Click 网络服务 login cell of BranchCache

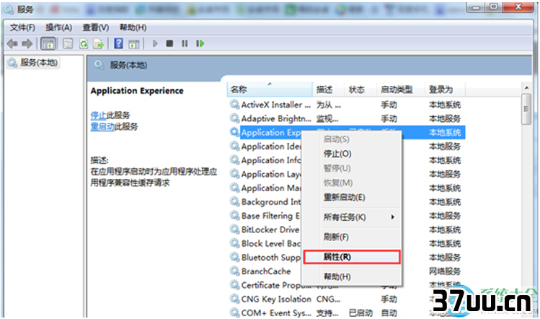[x=445, y=271]
